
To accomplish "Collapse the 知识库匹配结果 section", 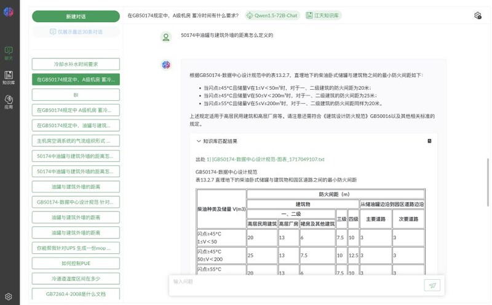I will (199, 141).
